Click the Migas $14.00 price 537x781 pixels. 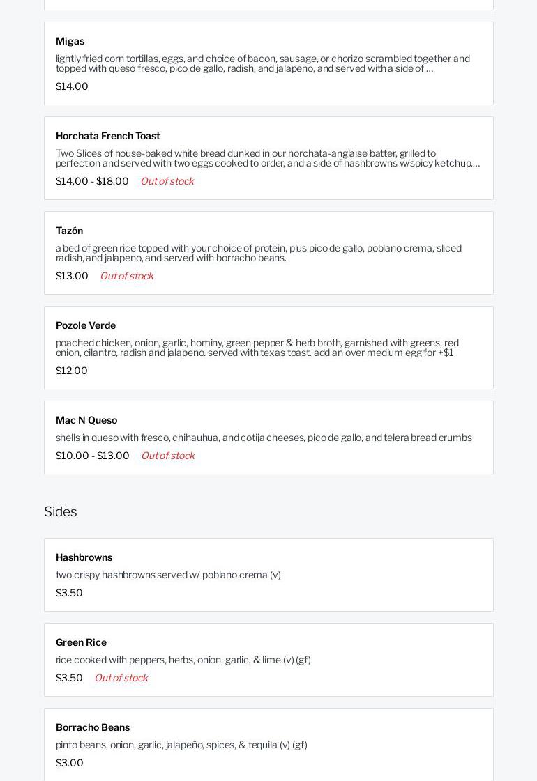pyautogui.click(x=72, y=86)
